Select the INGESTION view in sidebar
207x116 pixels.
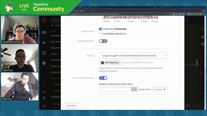pos(56,60)
